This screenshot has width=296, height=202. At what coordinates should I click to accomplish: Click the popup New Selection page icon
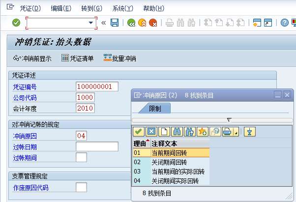[x=164, y=132]
